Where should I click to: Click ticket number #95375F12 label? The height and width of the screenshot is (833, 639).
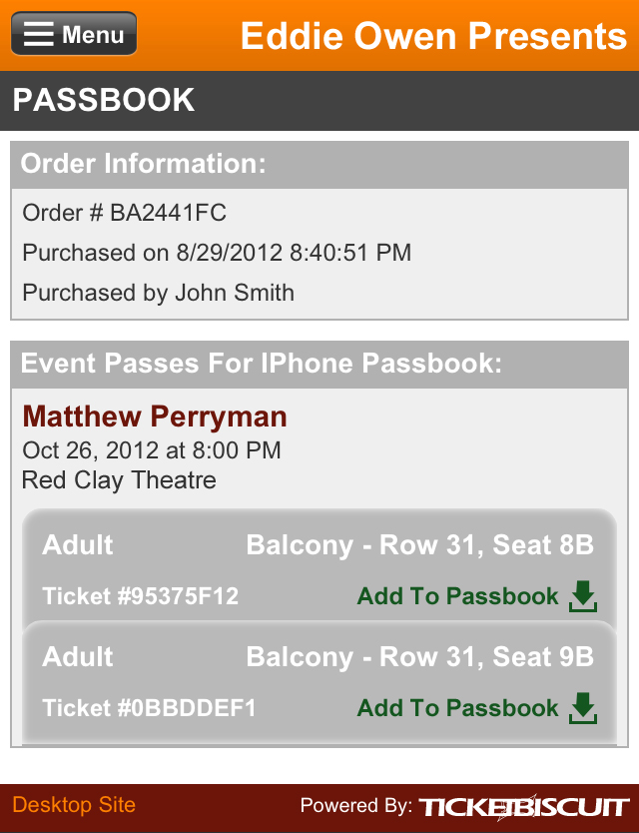click(x=141, y=597)
